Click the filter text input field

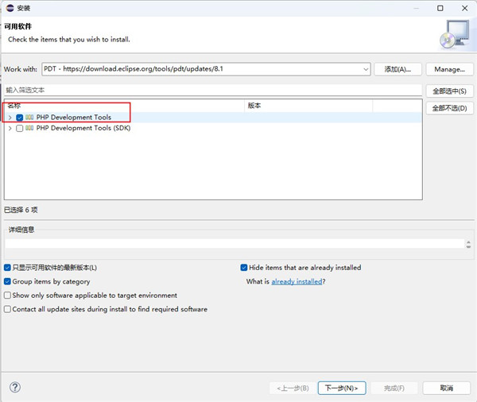pyautogui.click(x=213, y=90)
